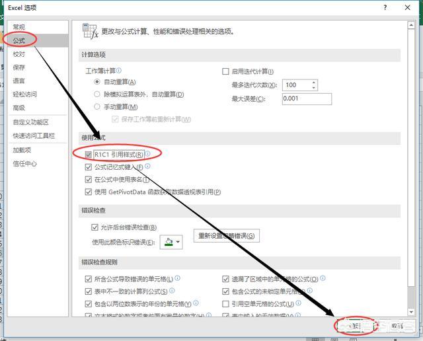Click 取消 to dismiss dialog

point(397,326)
